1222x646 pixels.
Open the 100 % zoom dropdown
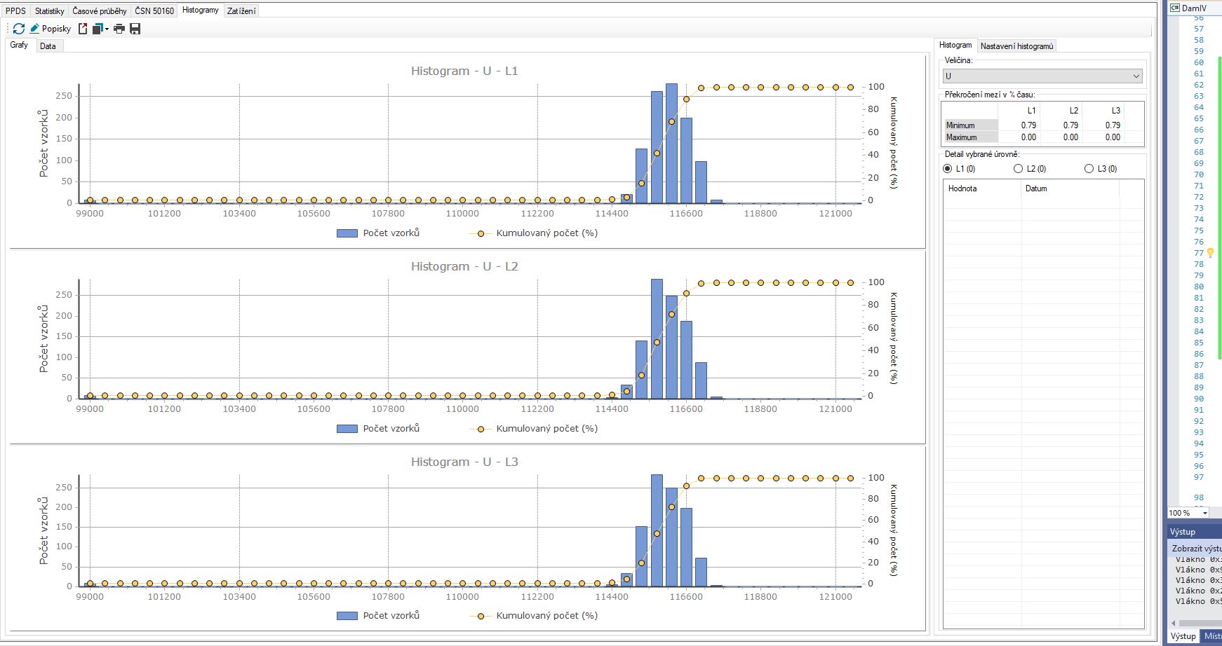(1205, 513)
